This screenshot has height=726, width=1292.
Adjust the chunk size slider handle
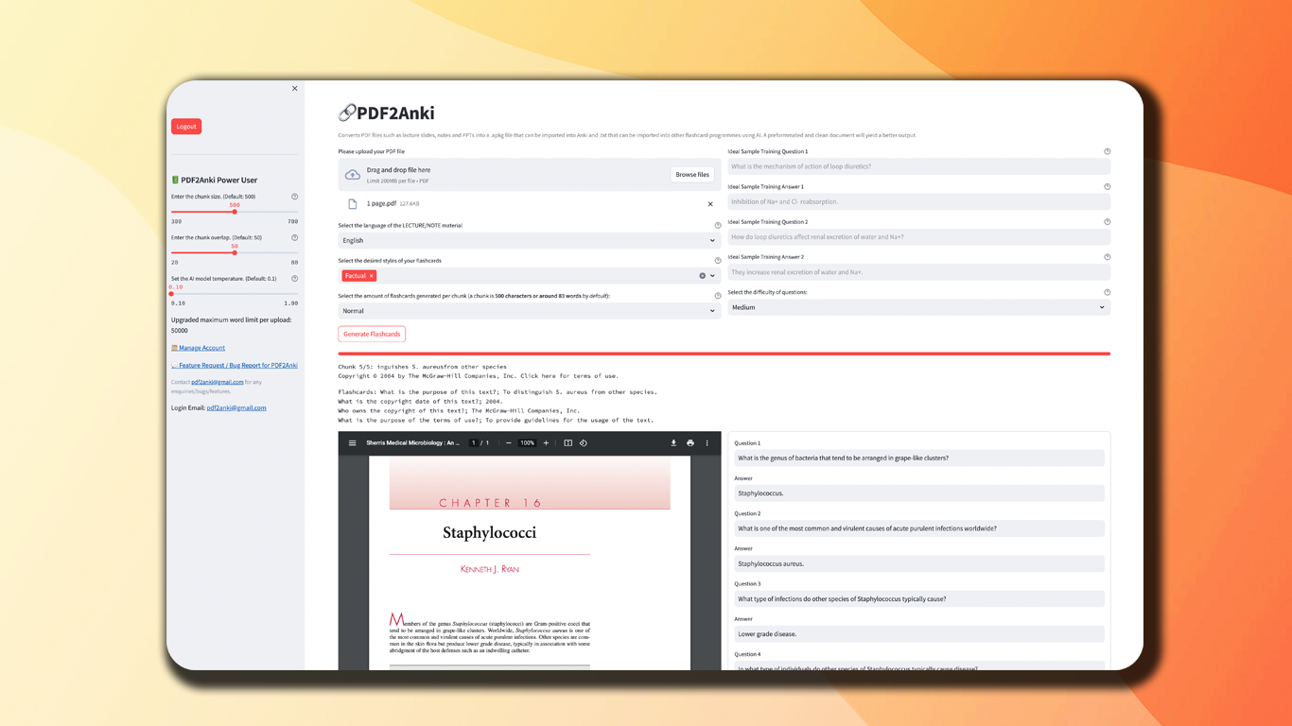pos(235,212)
